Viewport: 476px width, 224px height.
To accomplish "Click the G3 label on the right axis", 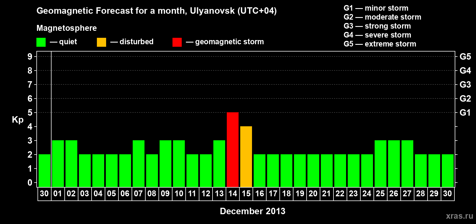I will [465, 85].
